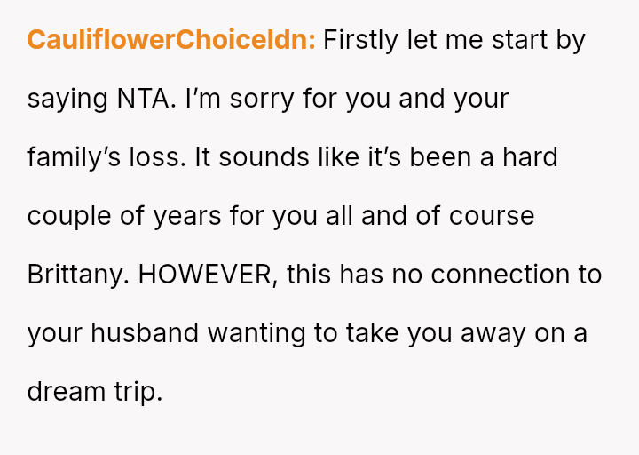Click the word "connection" in the comment
This screenshot has width=639, height=455.
[500, 275]
